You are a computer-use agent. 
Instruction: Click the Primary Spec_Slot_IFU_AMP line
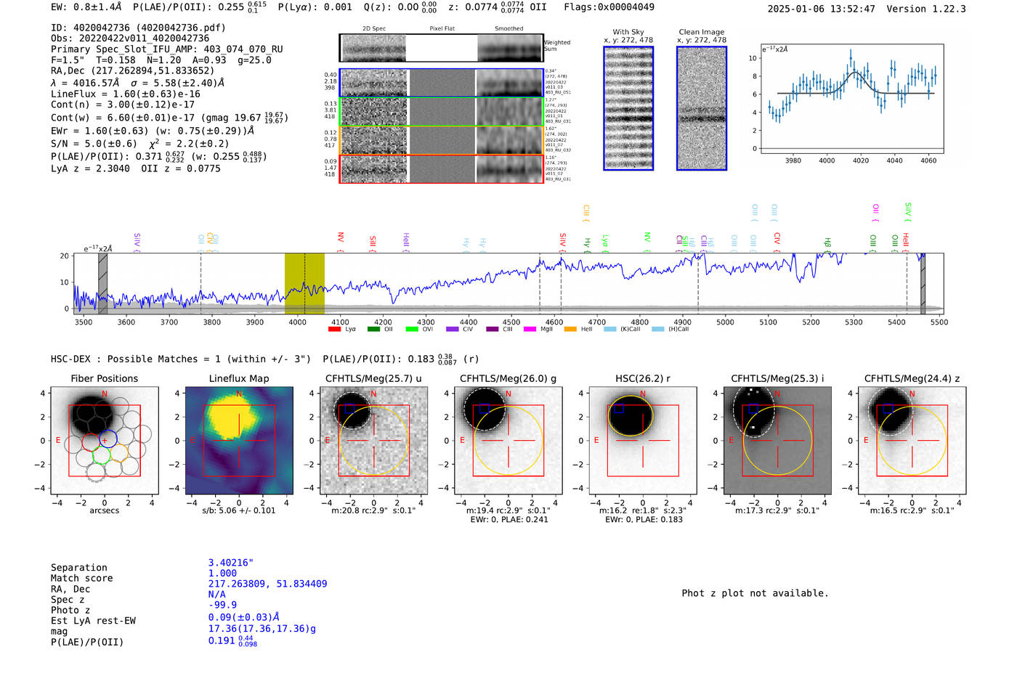click(167, 49)
